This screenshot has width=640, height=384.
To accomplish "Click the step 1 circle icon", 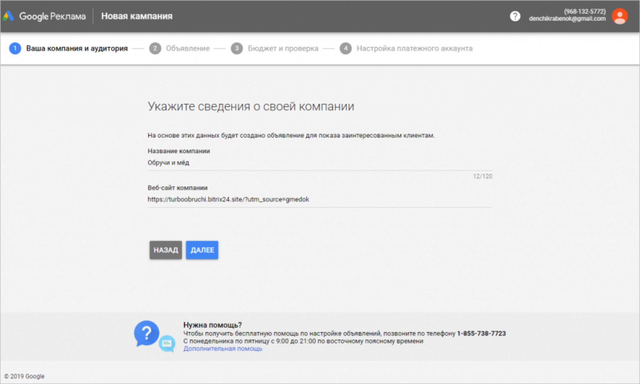I will point(15,48).
